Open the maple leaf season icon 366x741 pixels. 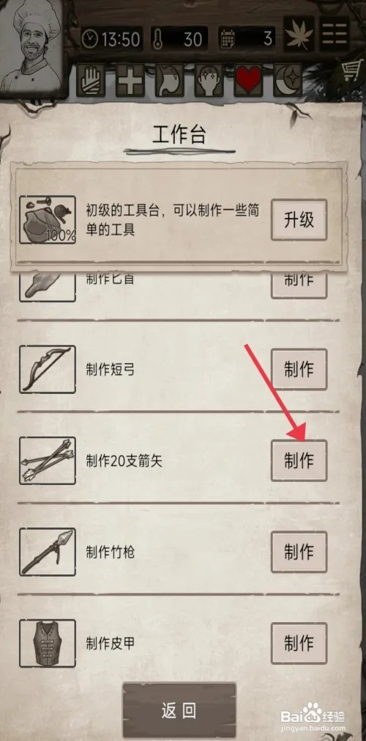(299, 32)
